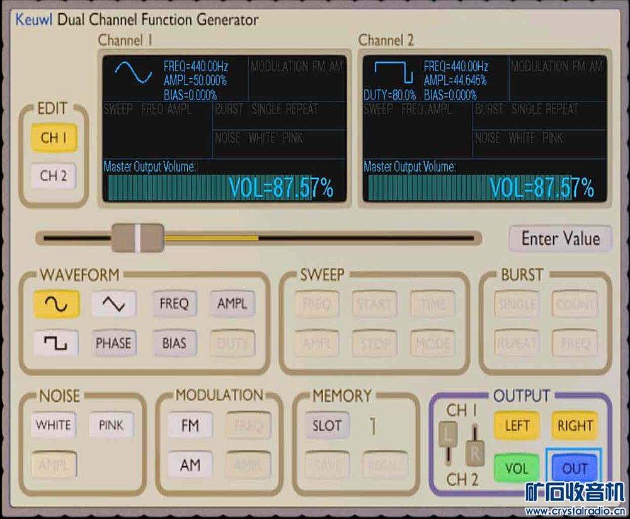Click the memory SLOT button
This screenshot has height=519, width=630.
point(327,425)
